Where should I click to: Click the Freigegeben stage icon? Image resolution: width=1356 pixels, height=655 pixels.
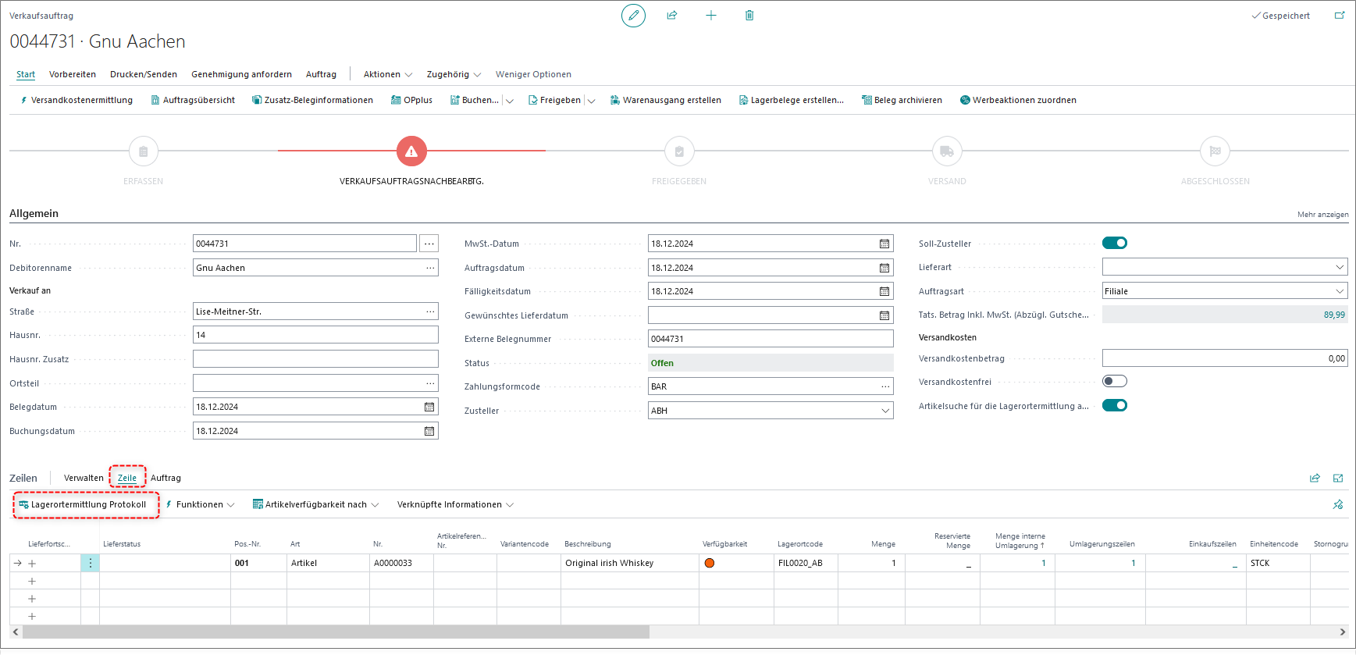(679, 151)
